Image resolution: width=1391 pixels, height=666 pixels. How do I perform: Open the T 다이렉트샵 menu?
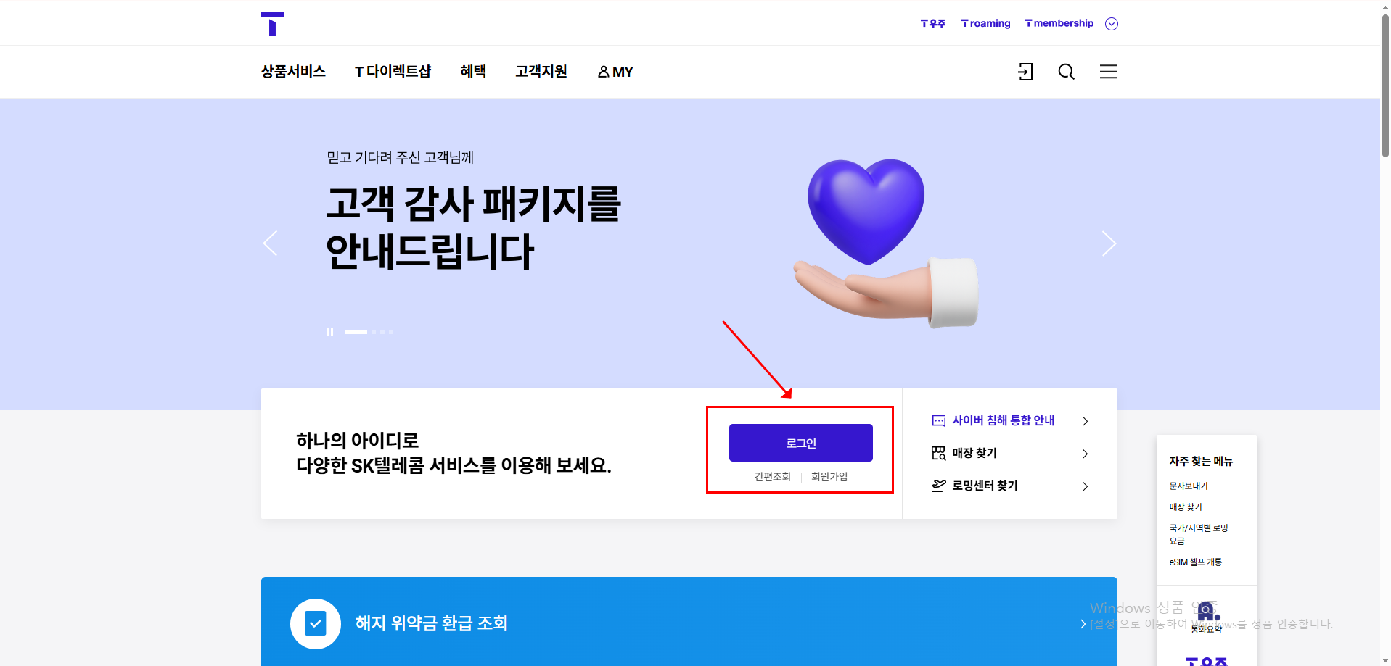point(393,72)
